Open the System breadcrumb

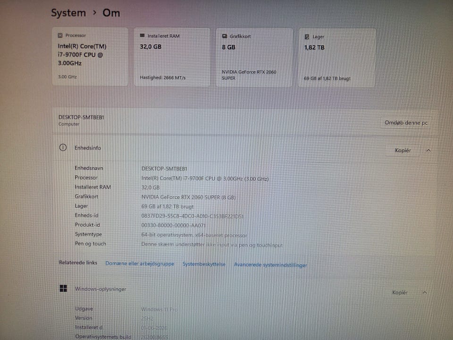tap(68, 13)
